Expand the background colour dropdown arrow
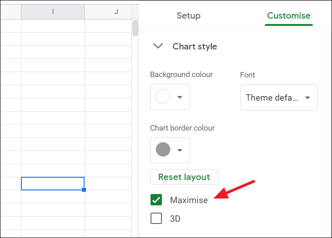Viewport: 332px width, 238px height. pos(180,97)
